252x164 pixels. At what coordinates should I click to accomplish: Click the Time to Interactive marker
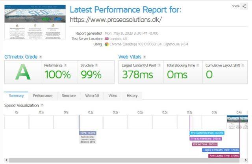[206, 138]
